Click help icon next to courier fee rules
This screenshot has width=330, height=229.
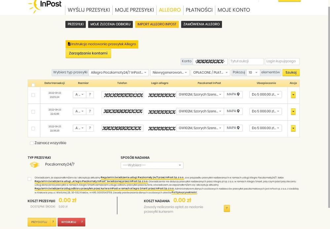227,209
